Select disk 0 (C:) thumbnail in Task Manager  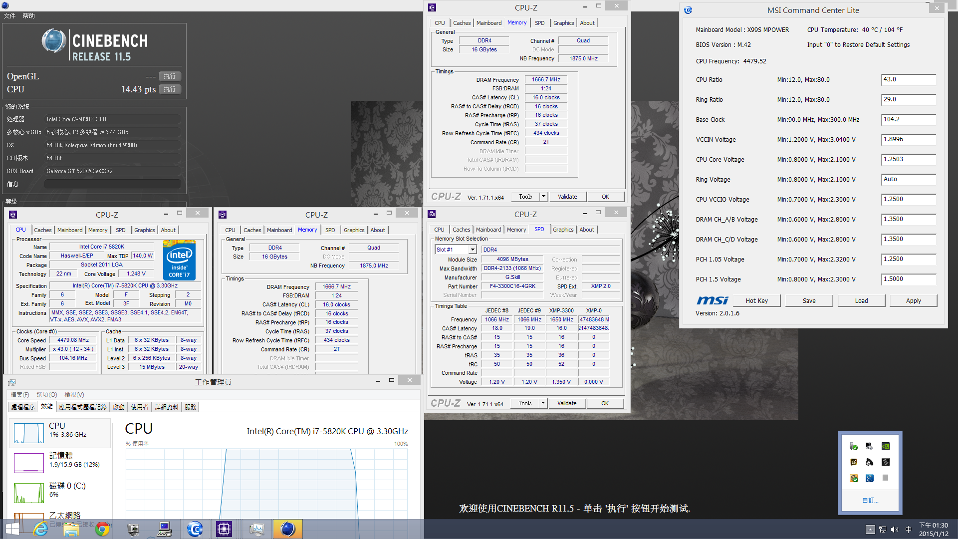pyautogui.click(x=29, y=493)
